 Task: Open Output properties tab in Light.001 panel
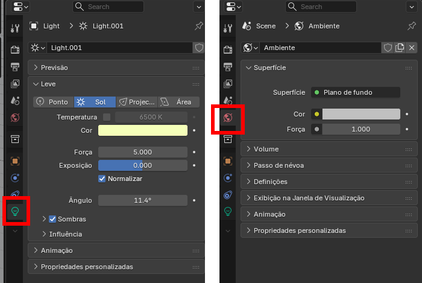click(x=15, y=66)
